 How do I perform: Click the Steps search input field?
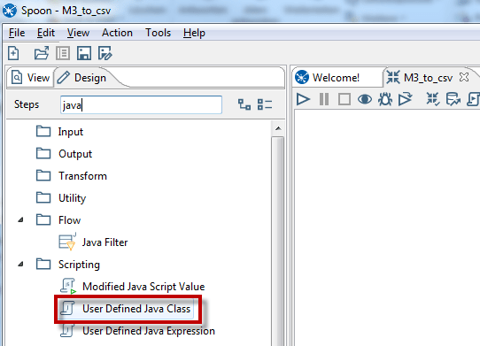point(141,105)
